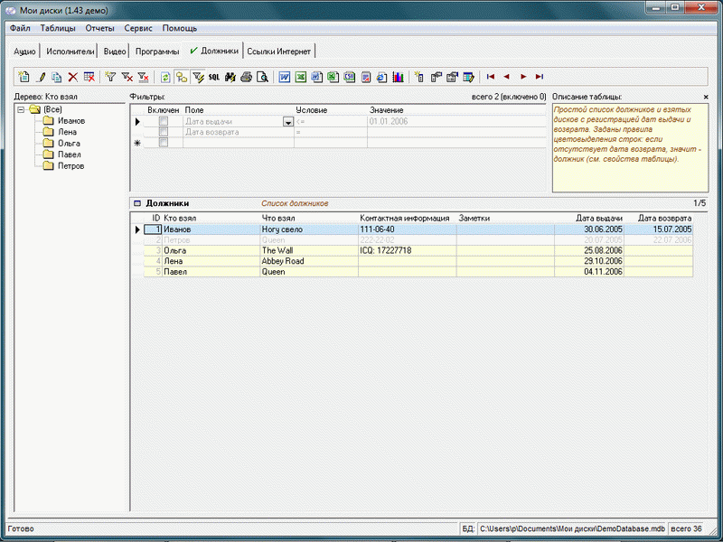Click the SQL query toolbar icon
723x542 pixels.
213,78
